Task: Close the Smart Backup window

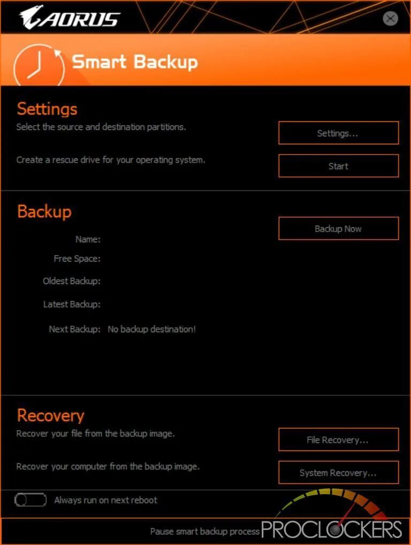Action: (x=390, y=18)
